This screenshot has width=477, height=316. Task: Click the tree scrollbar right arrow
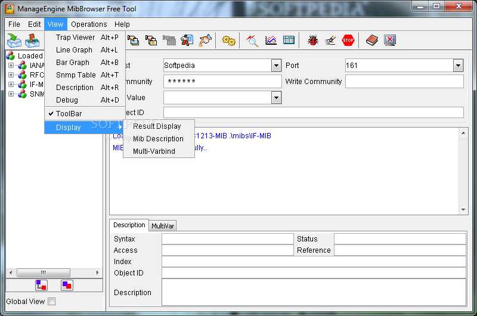[97, 272]
